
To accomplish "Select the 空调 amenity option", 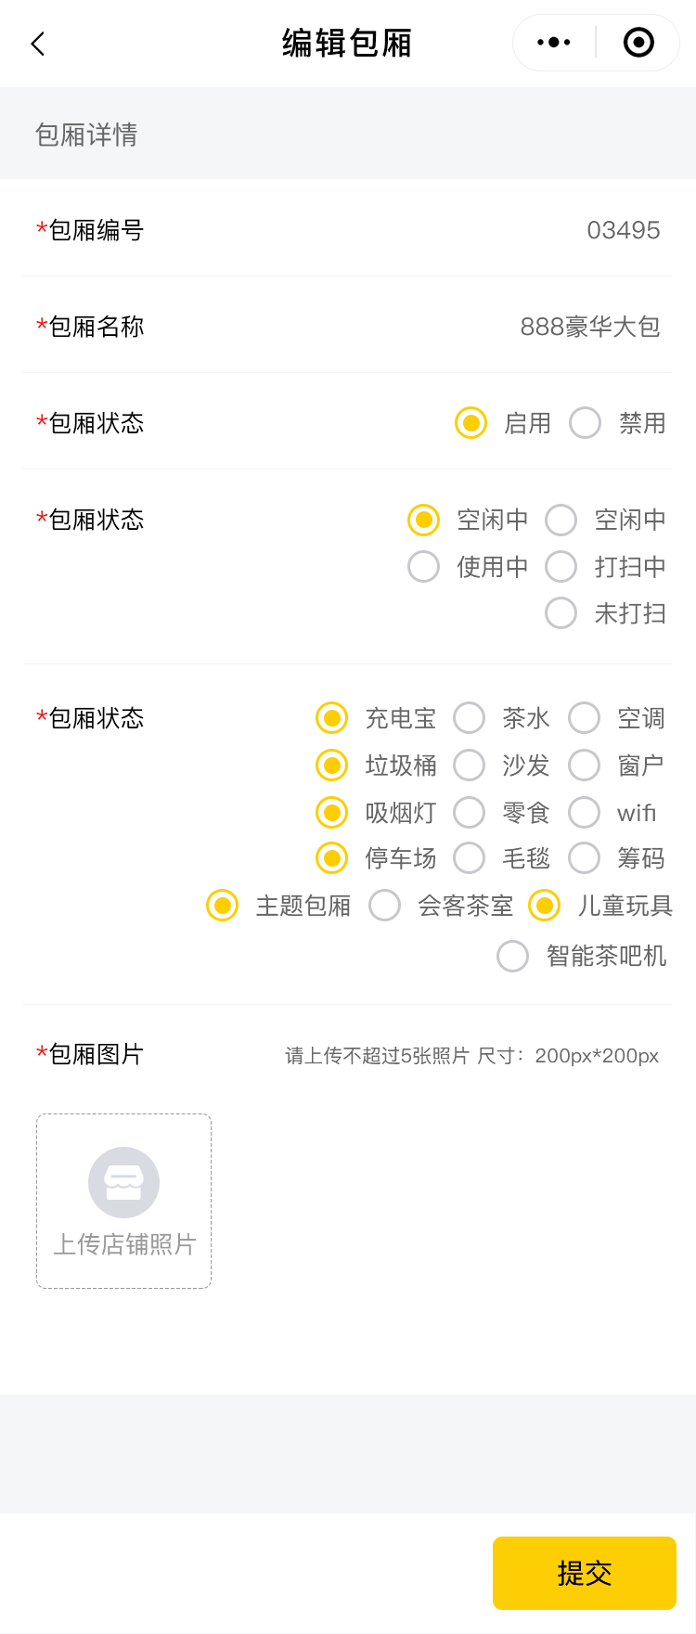I will (x=585, y=718).
